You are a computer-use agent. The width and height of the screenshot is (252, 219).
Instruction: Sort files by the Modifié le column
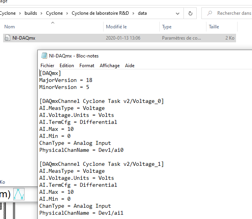[116, 27]
